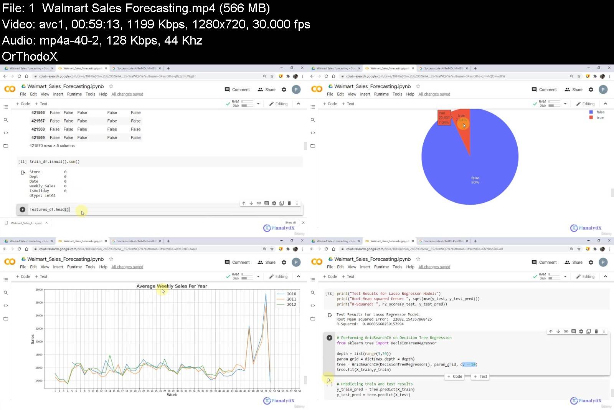This screenshot has width=614, height=410.
Task: Collapse header chevron in Lasso Regressor frame
Action: coord(606,276)
